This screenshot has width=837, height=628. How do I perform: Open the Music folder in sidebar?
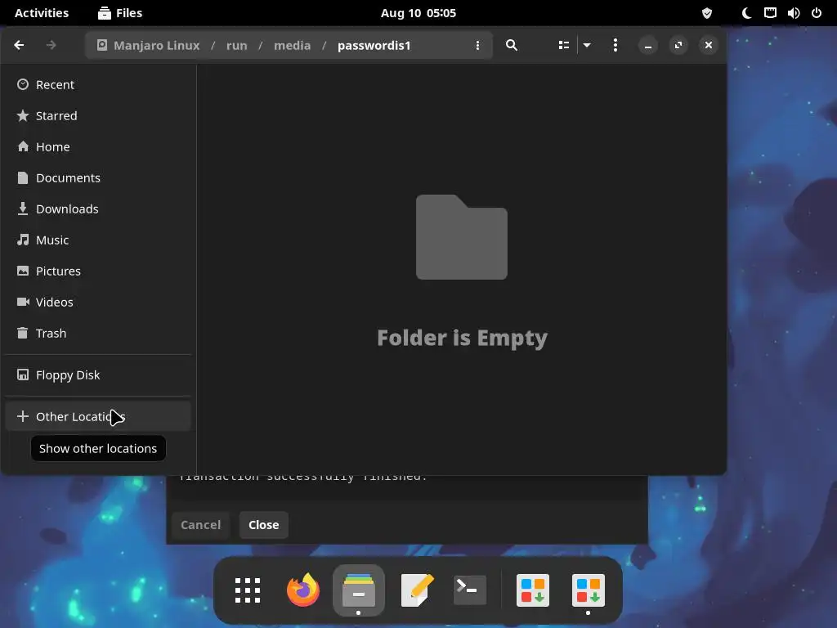click(98, 240)
